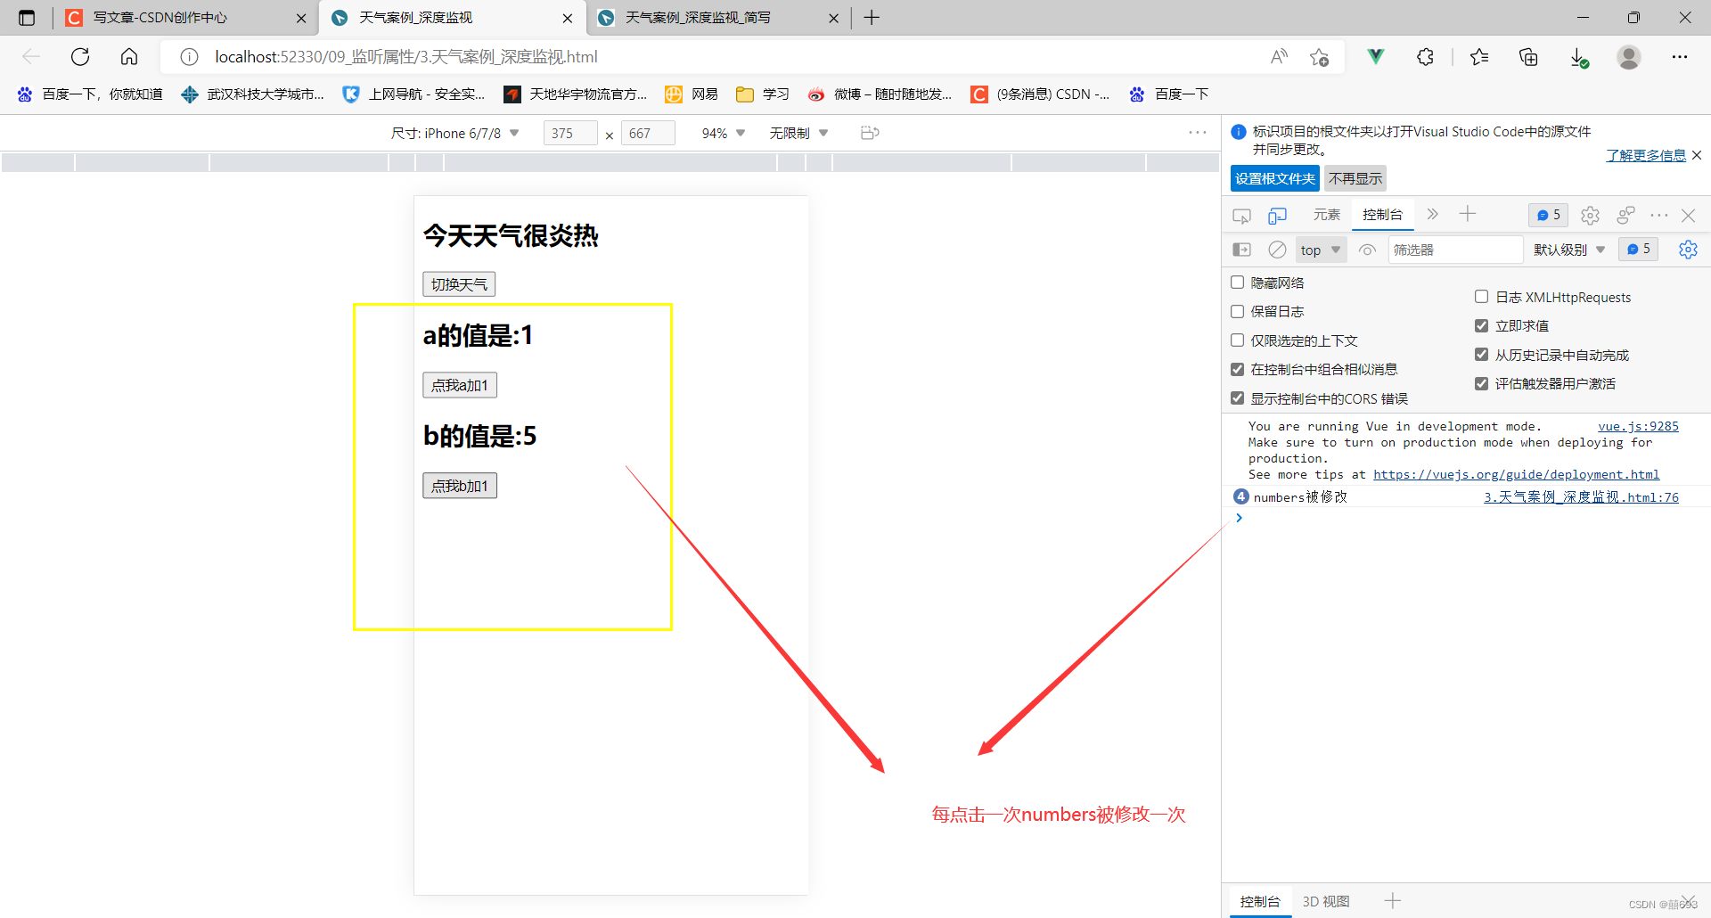Click the 切换天气 button on the page
Viewport: 1711px width, 918px height.
click(458, 283)
